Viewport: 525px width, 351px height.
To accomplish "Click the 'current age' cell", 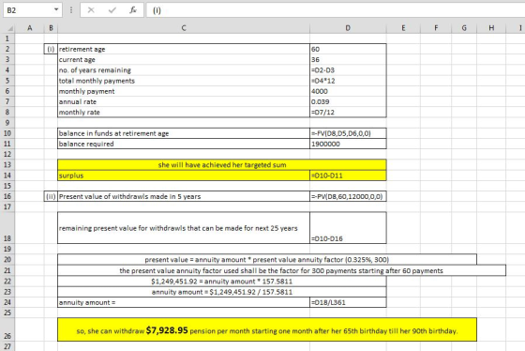I will [184, 60].
